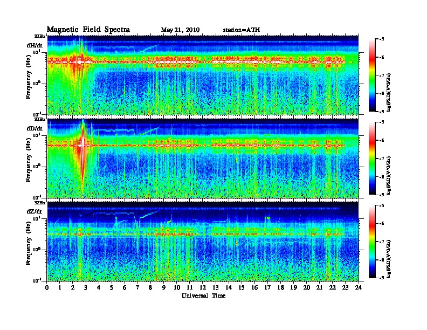Click the 'Magnetic Field Spectra' title
This screenshot has height=330, width=427.
click(x=88, y=30)
